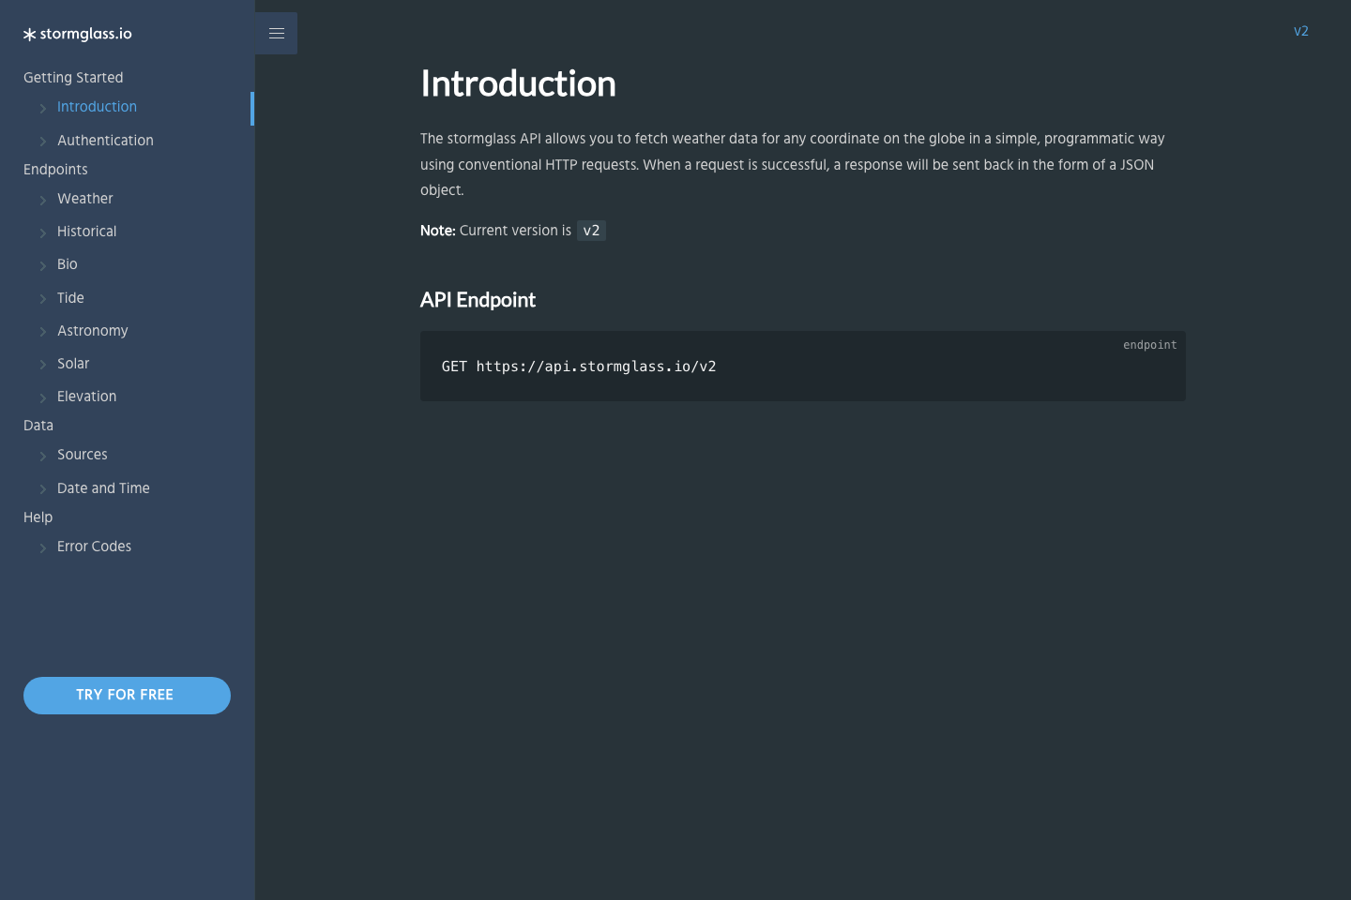Select the Weather endpoint chevron icon
Image resolution: width=1351 pixels, height=900 pixels.
click(43, 200)
